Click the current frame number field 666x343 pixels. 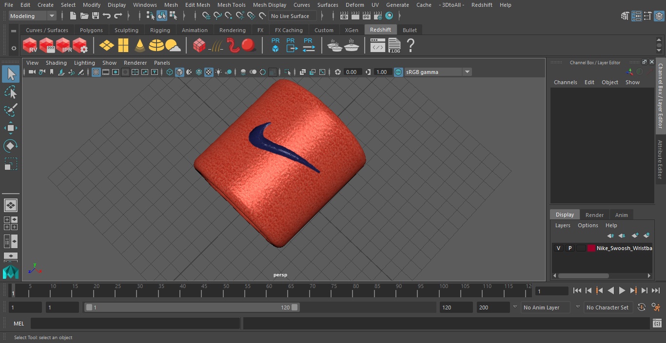[x=551, y=291]
